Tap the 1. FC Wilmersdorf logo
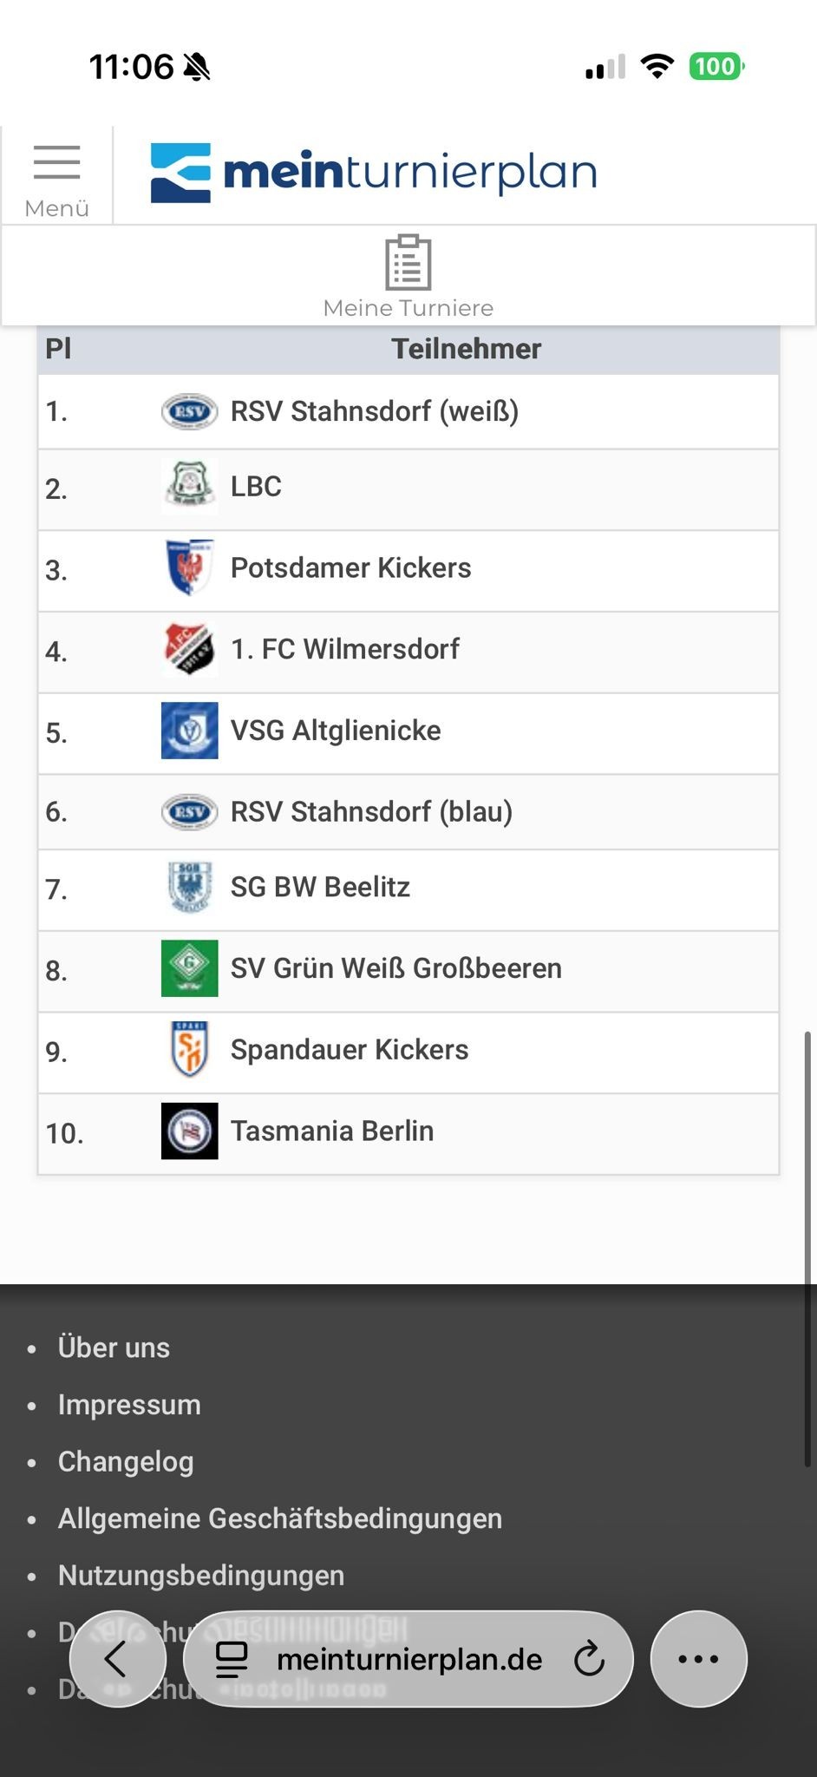The width and height of the screenshot is (817, 1777). [189, 649]
